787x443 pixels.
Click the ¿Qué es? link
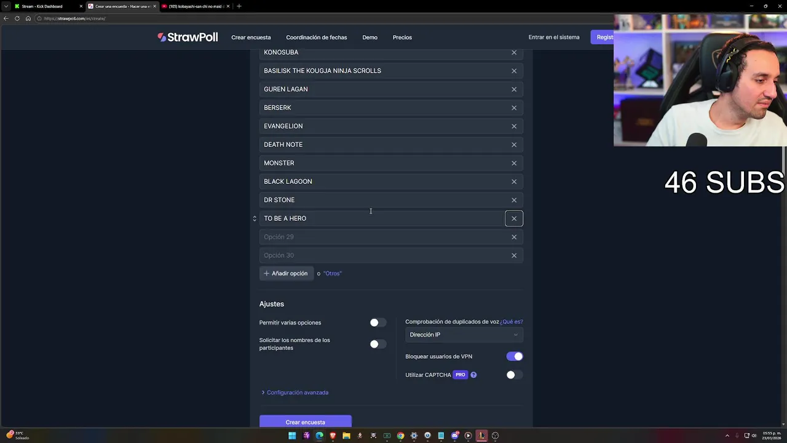(x=512, y=322)
